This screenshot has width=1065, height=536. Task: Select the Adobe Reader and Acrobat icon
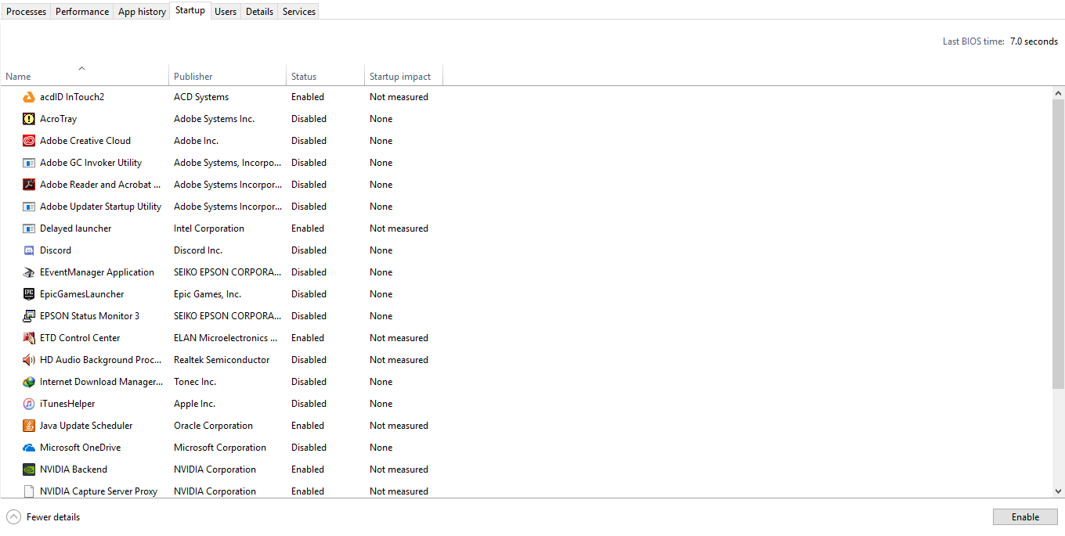pyautogui.click(x=29, y=185)
